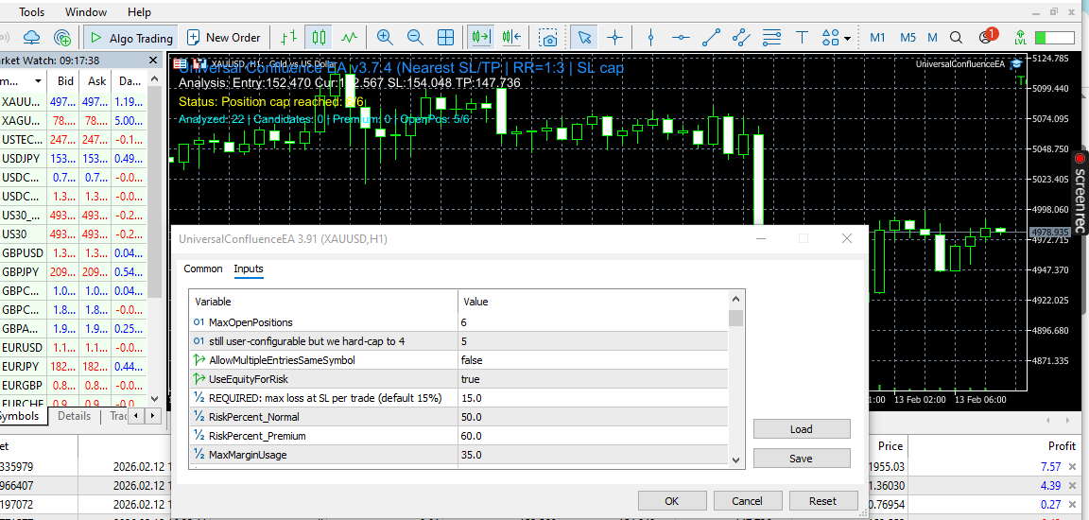1089x520 pixels.
Task: Edit MaxMarginUsage value 35.0
Action: [592, 455]
